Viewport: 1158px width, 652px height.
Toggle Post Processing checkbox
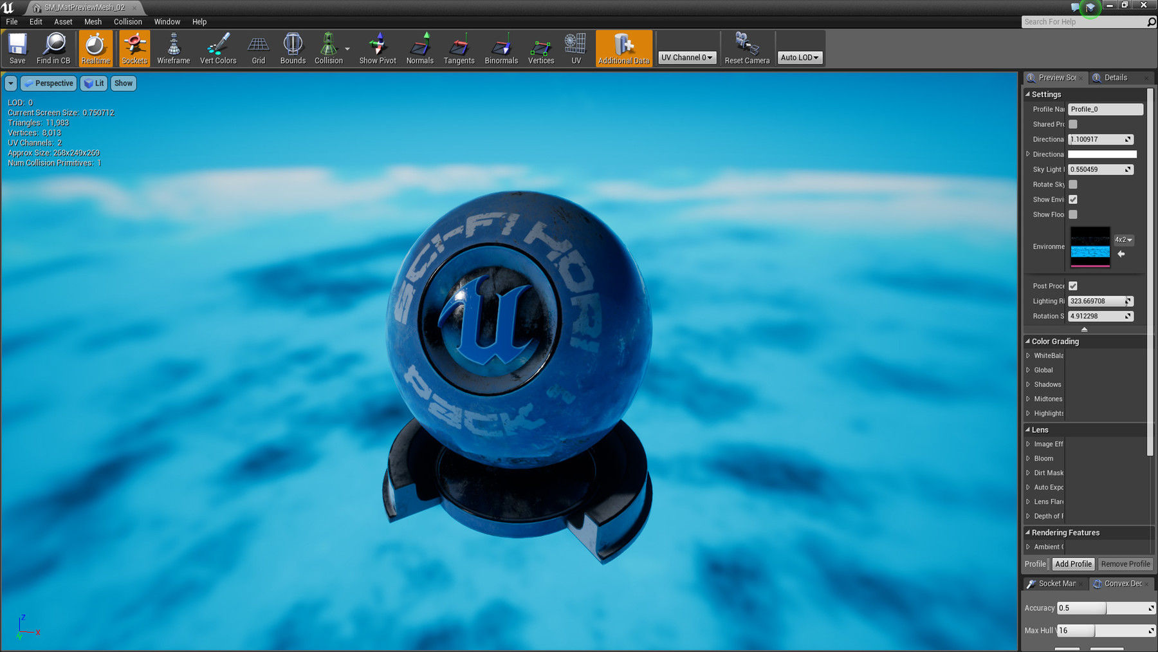(1073, 286)
